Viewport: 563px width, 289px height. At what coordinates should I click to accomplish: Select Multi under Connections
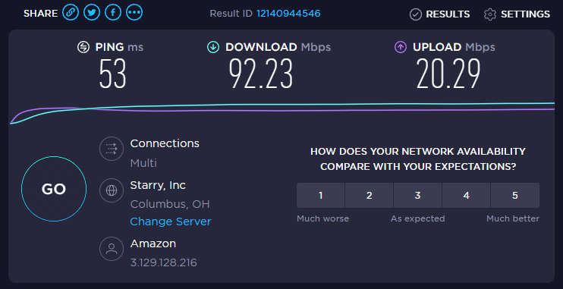pyautogui.click(x=143, y=163)
